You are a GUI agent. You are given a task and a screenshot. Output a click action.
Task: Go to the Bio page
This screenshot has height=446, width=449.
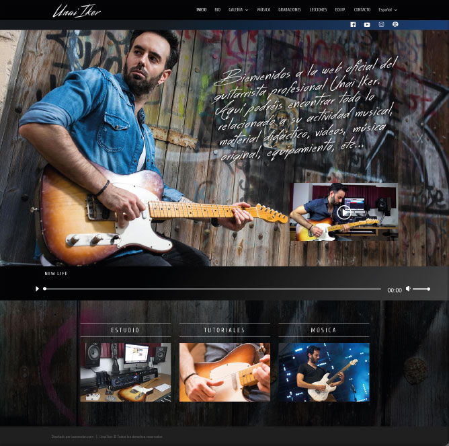point(217,10)
